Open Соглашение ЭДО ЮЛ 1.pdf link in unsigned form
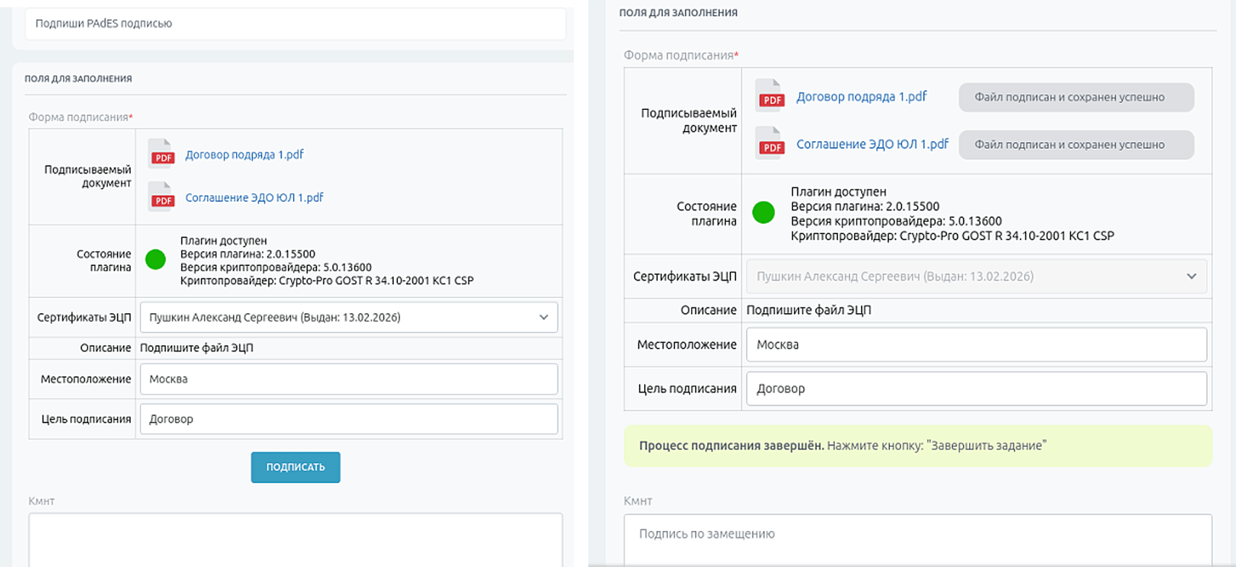Image resolution: width=1236 pixels, height=567 pixels. point(254,197)
